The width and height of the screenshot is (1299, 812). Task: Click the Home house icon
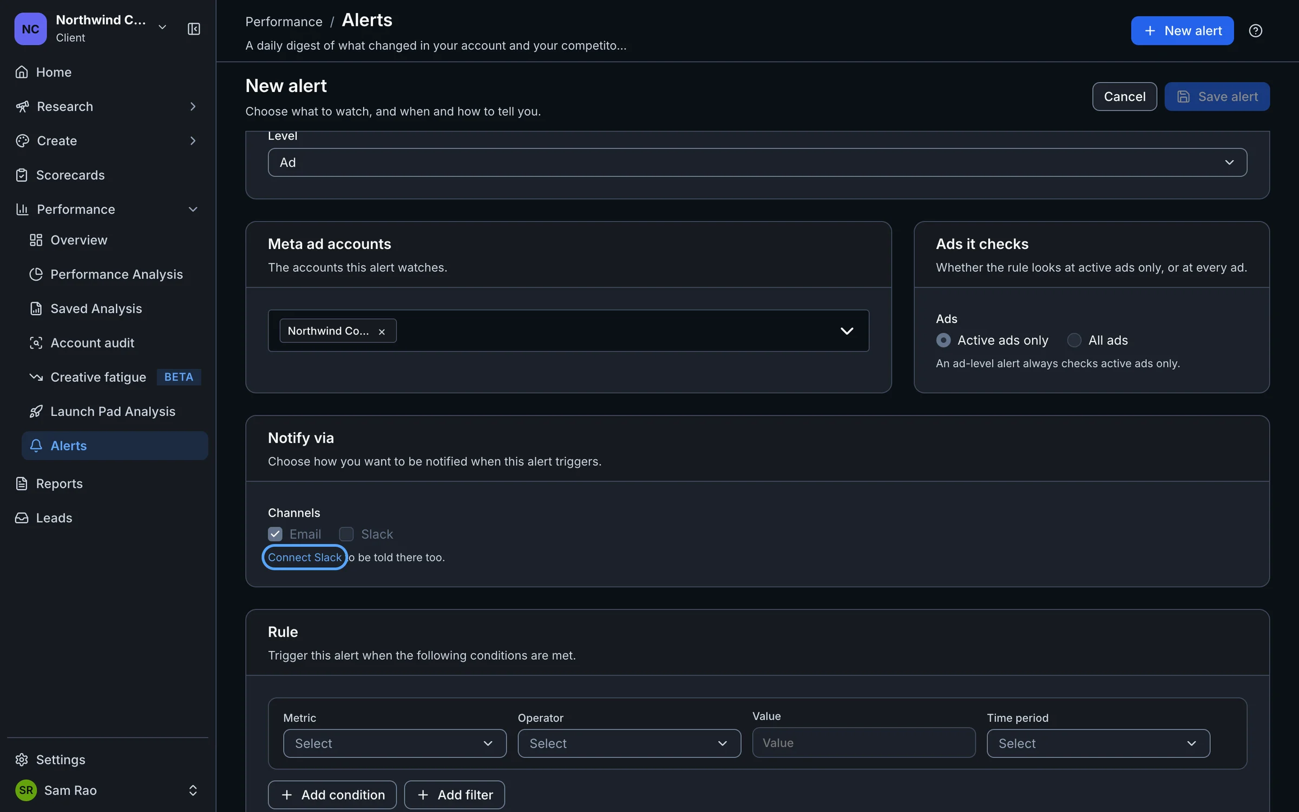[22, 72]
